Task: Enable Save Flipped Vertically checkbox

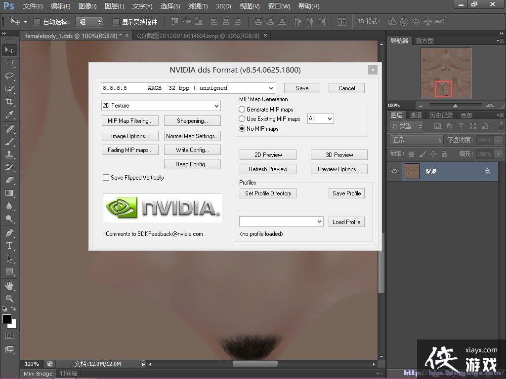Action: [x=106, y=178]
